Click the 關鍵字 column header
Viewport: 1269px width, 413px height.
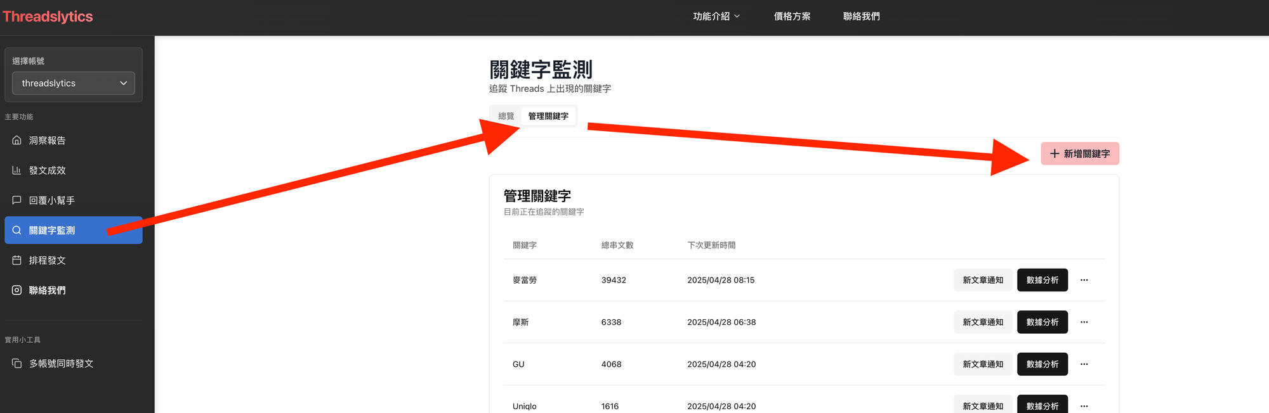point(525,245)
